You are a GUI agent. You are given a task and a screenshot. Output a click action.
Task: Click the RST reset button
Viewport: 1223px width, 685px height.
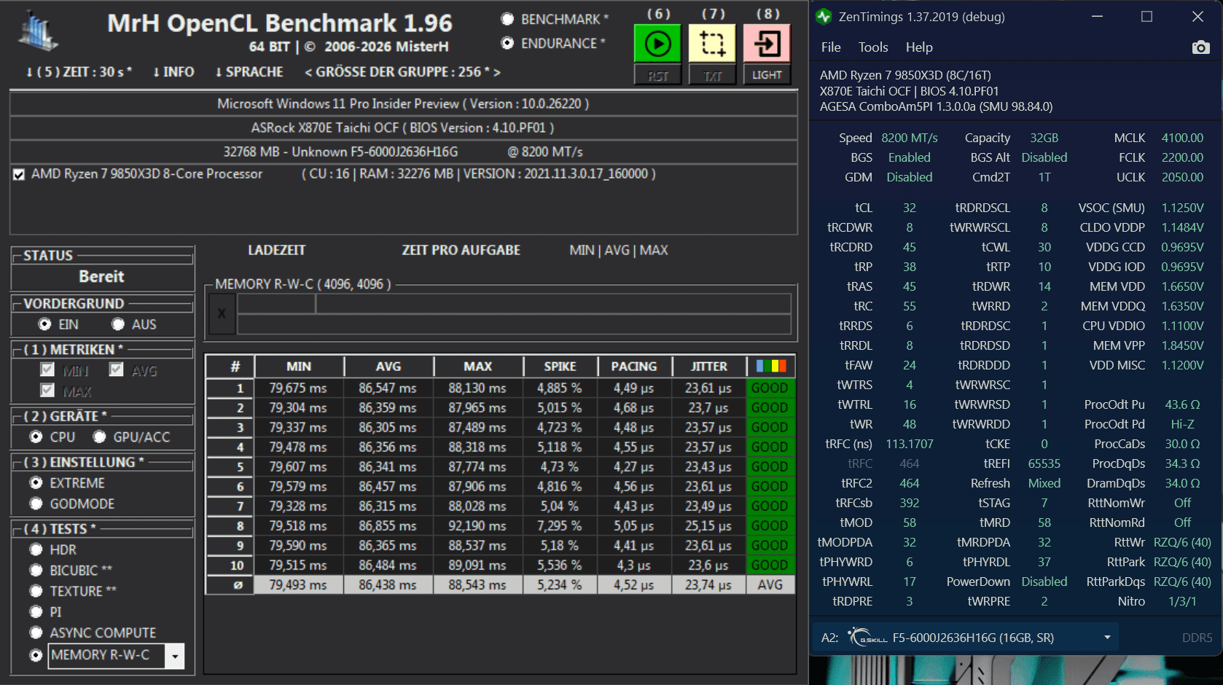pyautogui.click(x=657, y=75)
